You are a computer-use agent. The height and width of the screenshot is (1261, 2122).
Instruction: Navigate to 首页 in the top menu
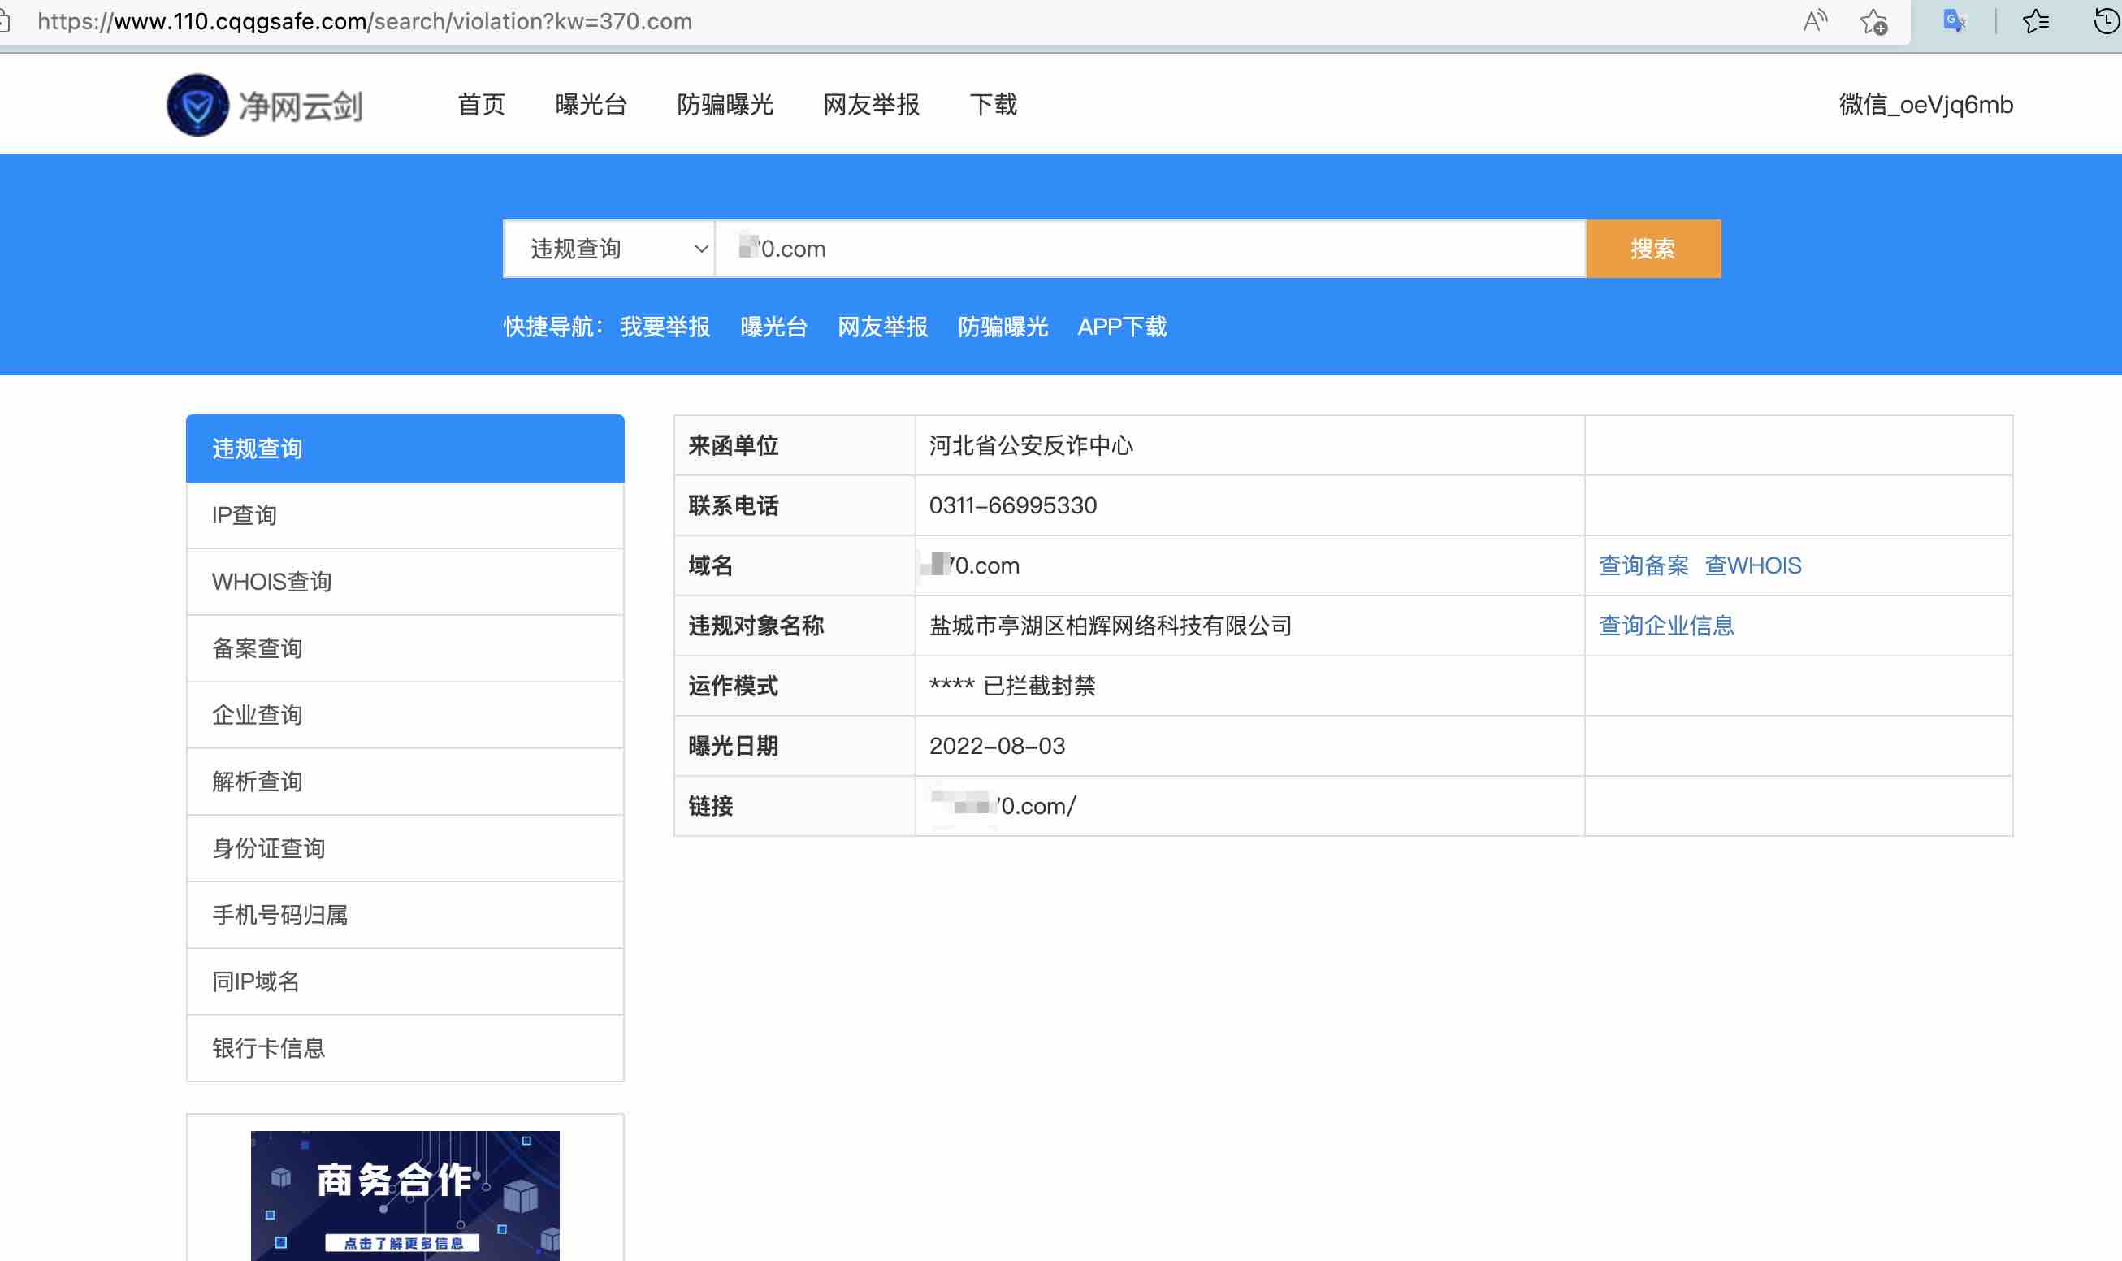click(x=480, y=104)
